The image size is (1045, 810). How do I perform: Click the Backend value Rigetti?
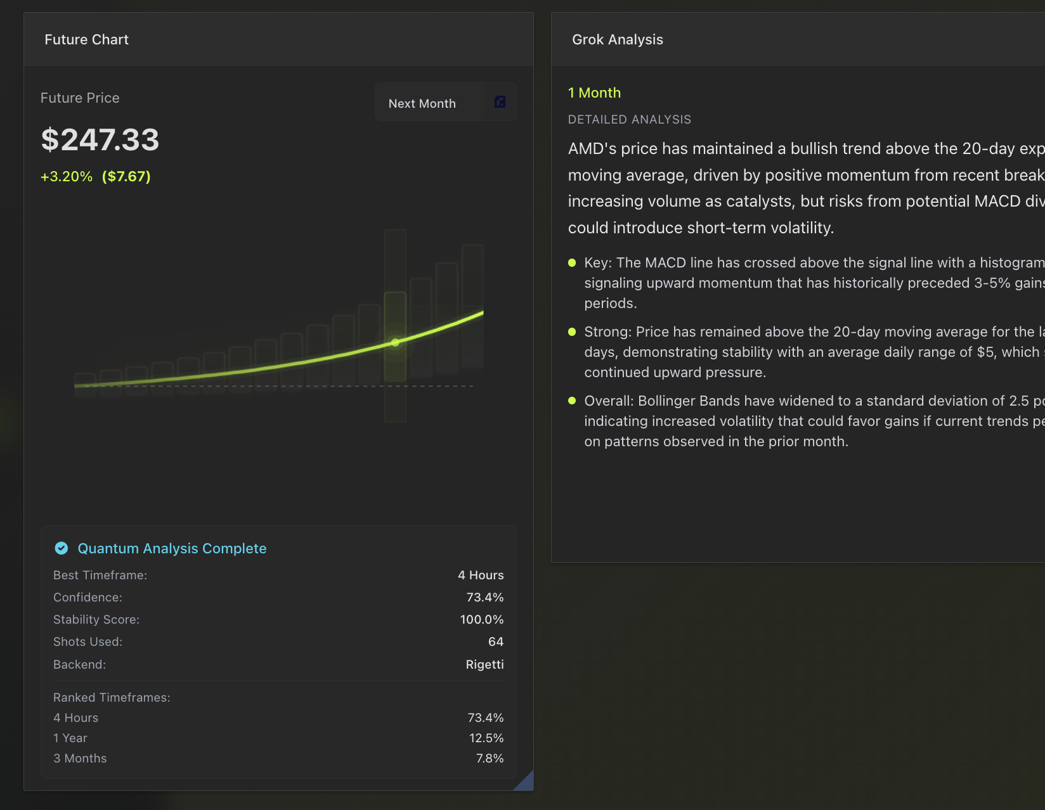tap(485, 664)
